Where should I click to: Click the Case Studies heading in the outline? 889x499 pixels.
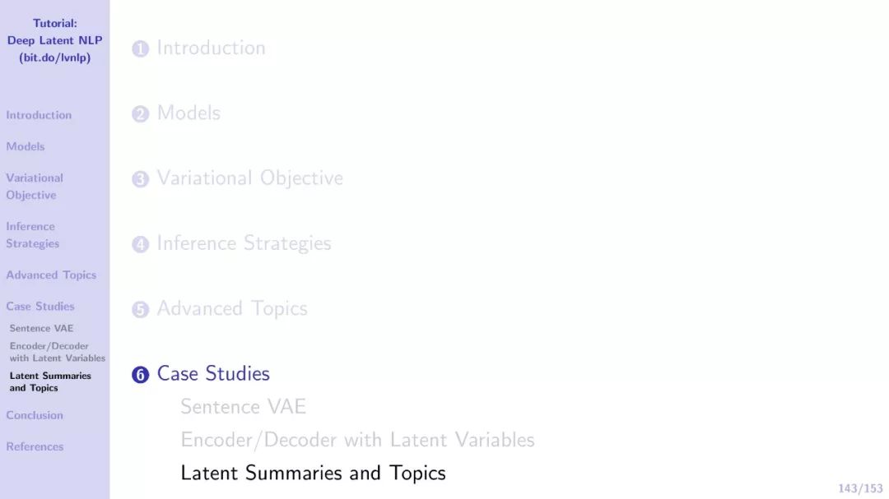coord(213,374)
